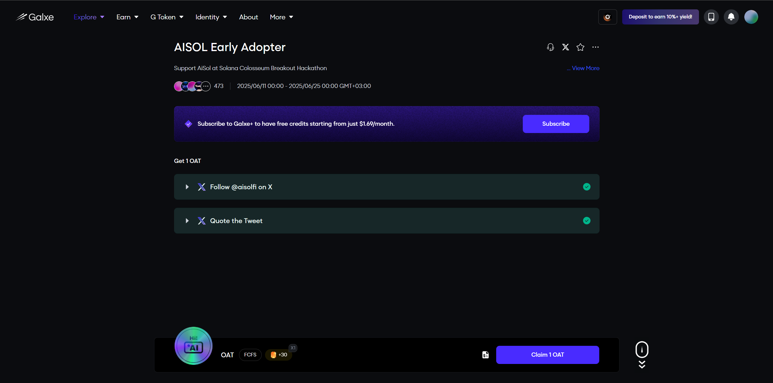Click the orange swirl icon in header
773x383 pixels.
(607, 17)
